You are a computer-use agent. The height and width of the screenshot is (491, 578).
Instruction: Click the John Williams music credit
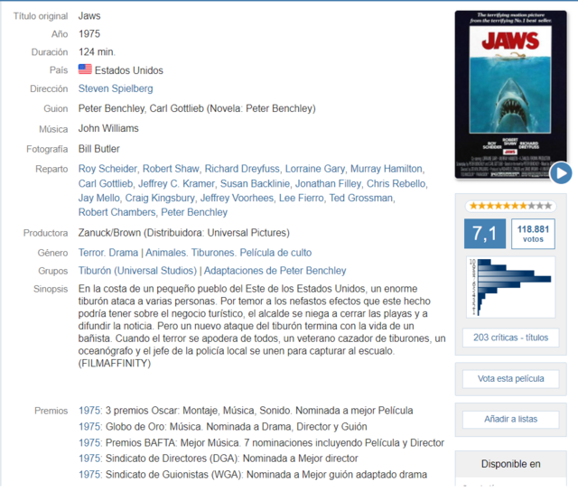point(108,128)
